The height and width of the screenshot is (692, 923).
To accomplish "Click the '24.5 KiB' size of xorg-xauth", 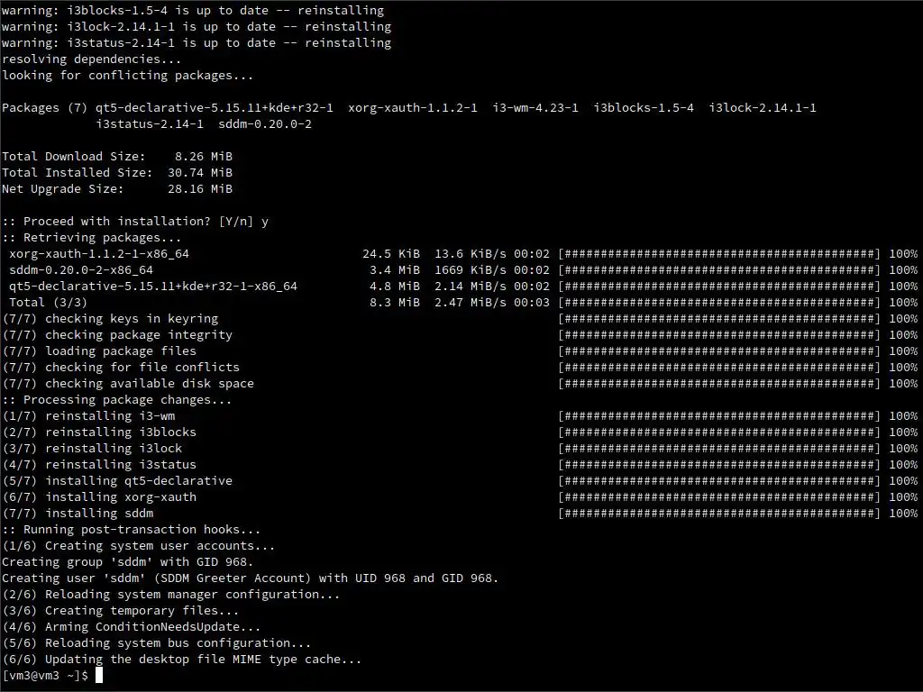I will 391,253.
